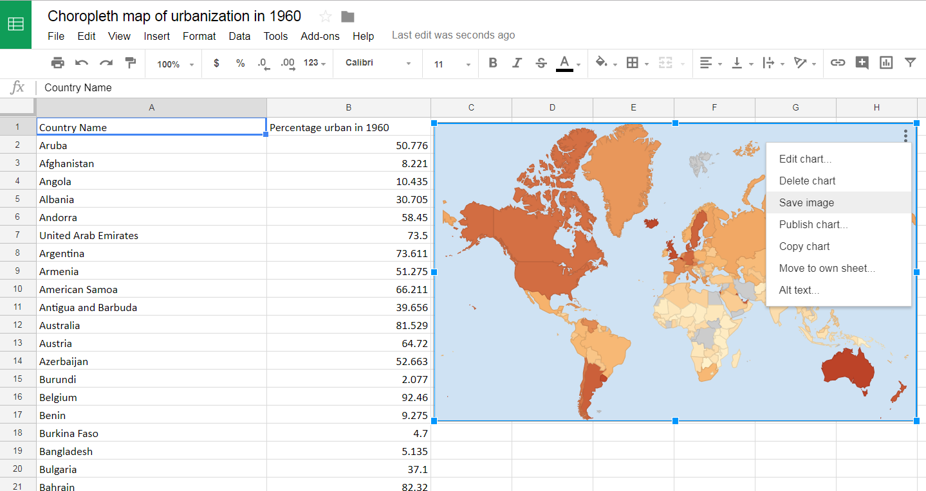Toggle bold formatting
926x491 pixels.
(493, 63)
